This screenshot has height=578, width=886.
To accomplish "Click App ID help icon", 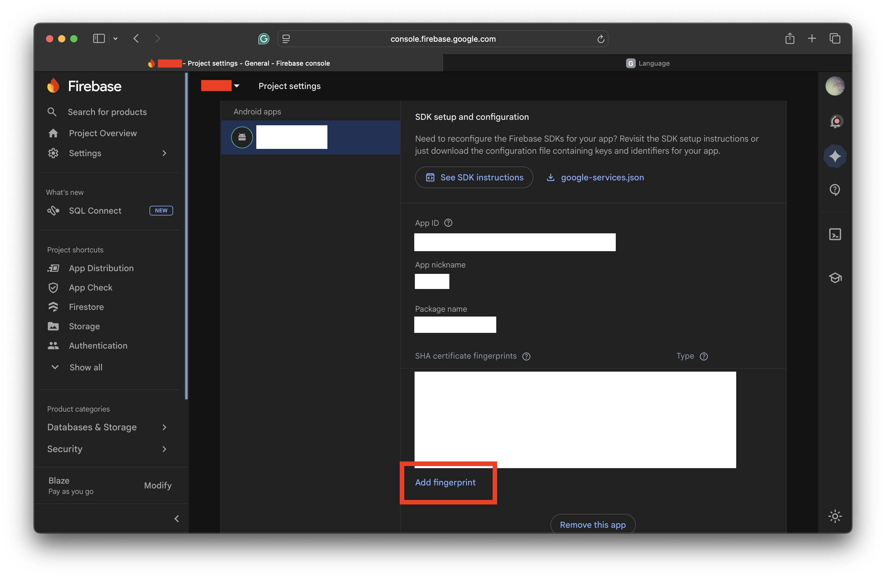I will [448, 222].
